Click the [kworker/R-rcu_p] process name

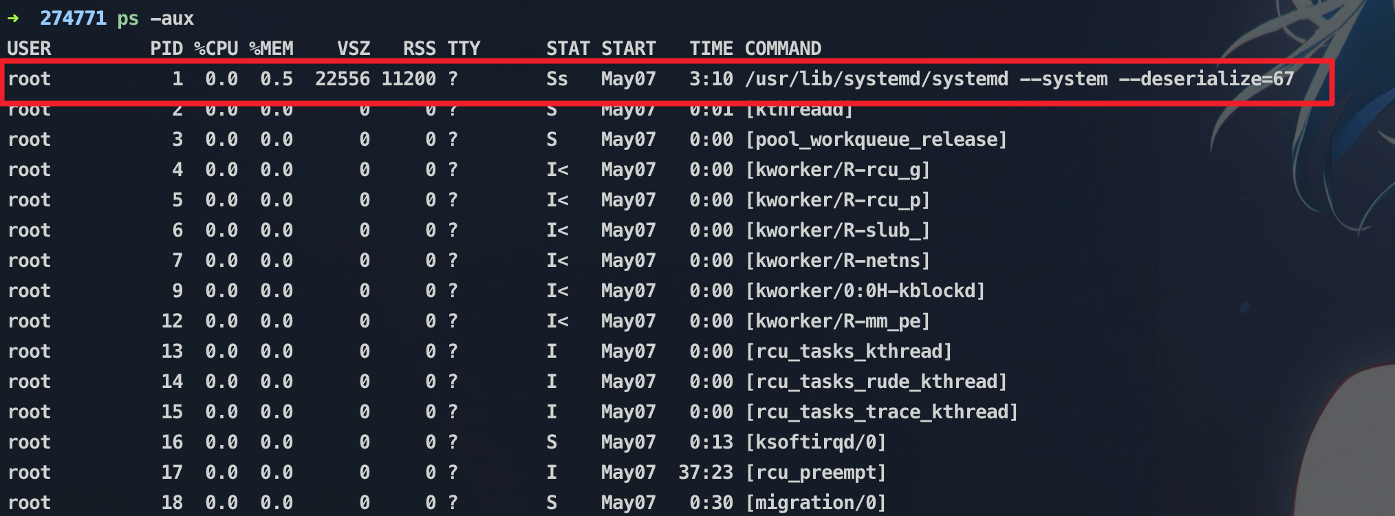point(838,200)
